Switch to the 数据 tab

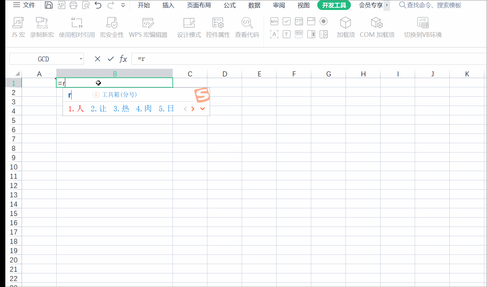click(254, 5)
